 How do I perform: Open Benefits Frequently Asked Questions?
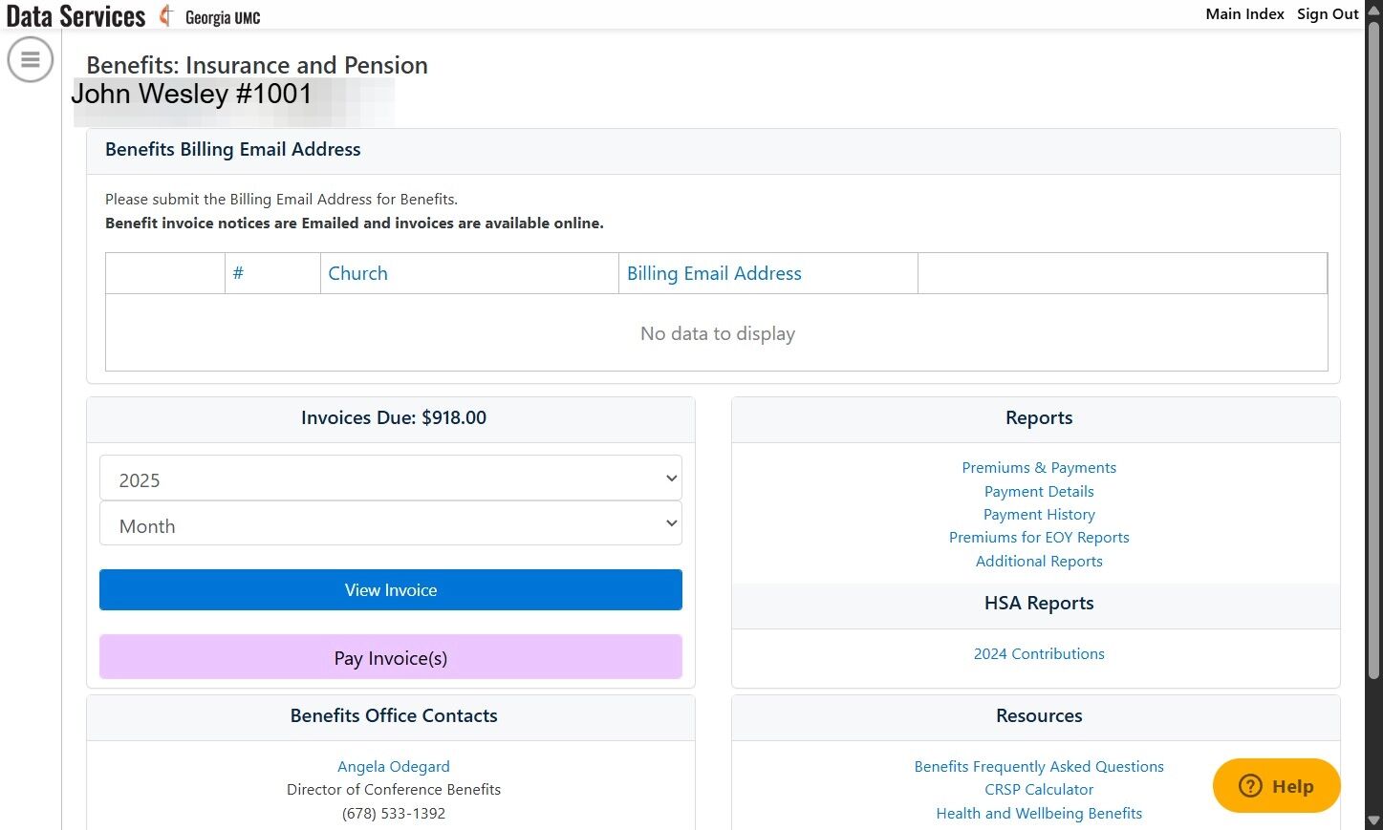click(x=1039, y=767)
